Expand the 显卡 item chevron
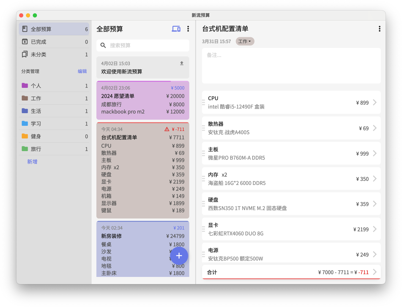Image resolution: width=402 pixels, height=307 pixels. pyautogui.click(x=375, y=229)
